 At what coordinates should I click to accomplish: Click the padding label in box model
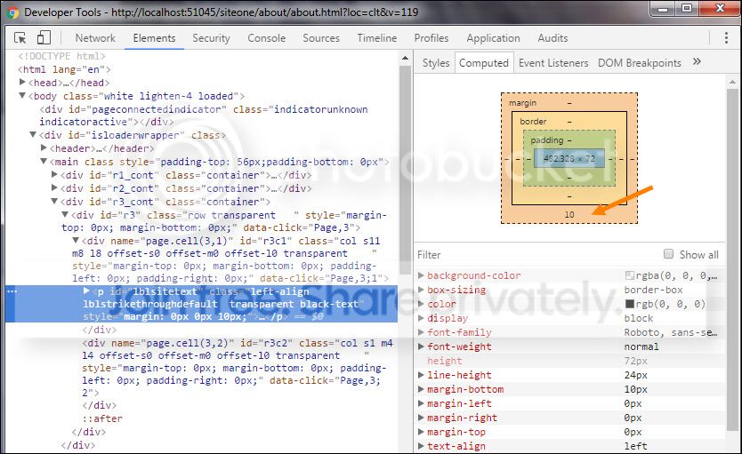click(547, 139)
